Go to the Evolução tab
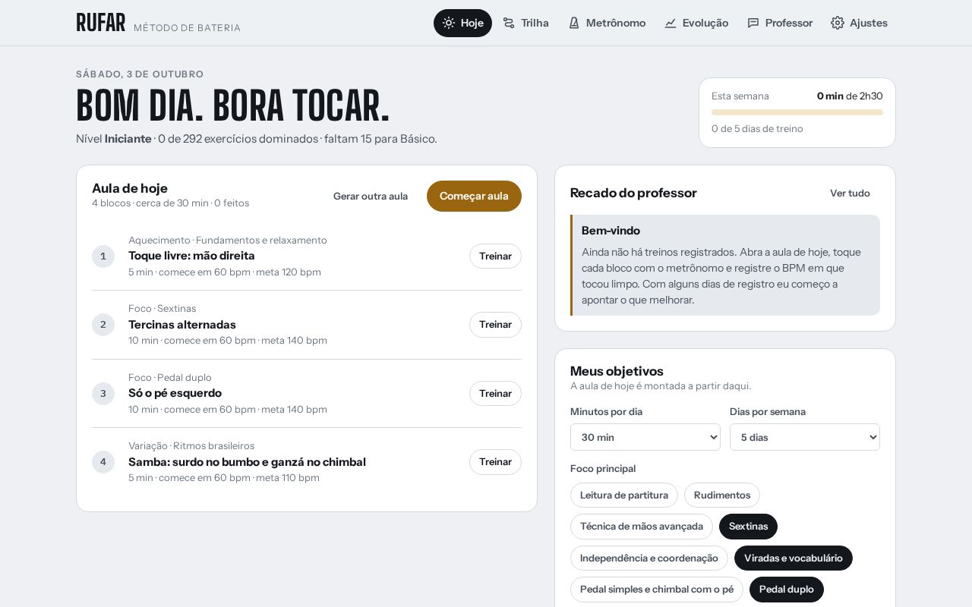 [696, 23]
